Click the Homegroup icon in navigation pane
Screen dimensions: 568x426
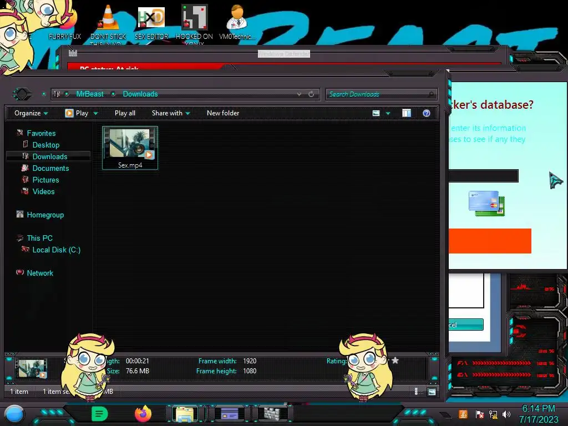tap(20, 215)
